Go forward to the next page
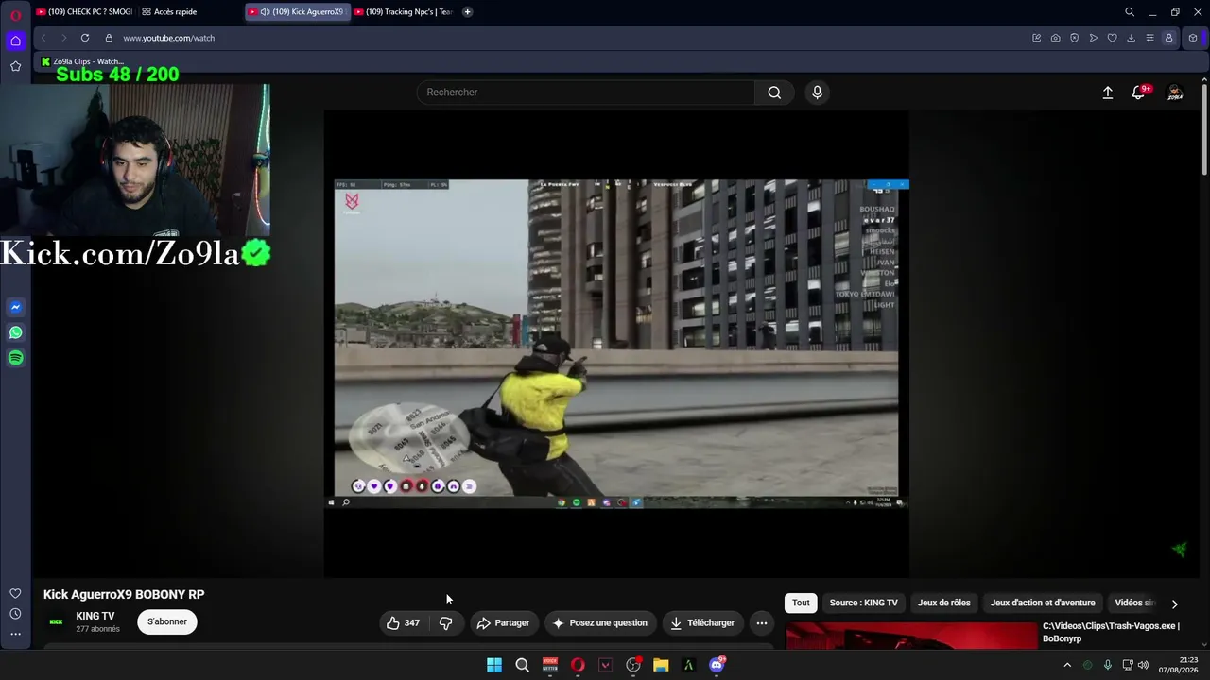1210x680 pixels. pos(63,38)
